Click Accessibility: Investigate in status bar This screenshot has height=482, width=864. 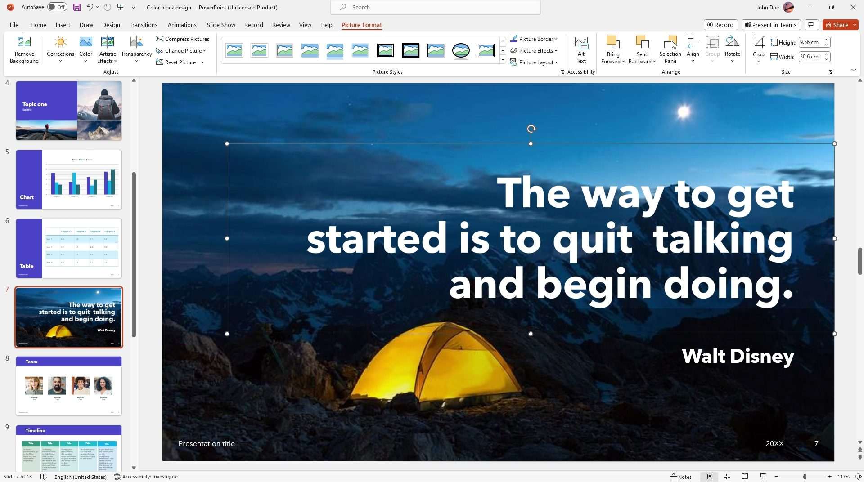pos(146,477)
